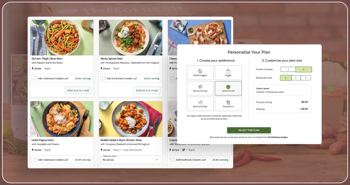
Task: Add extra meal for Chicken Thigh Chow Mein
Action: [x=78, y=90]
